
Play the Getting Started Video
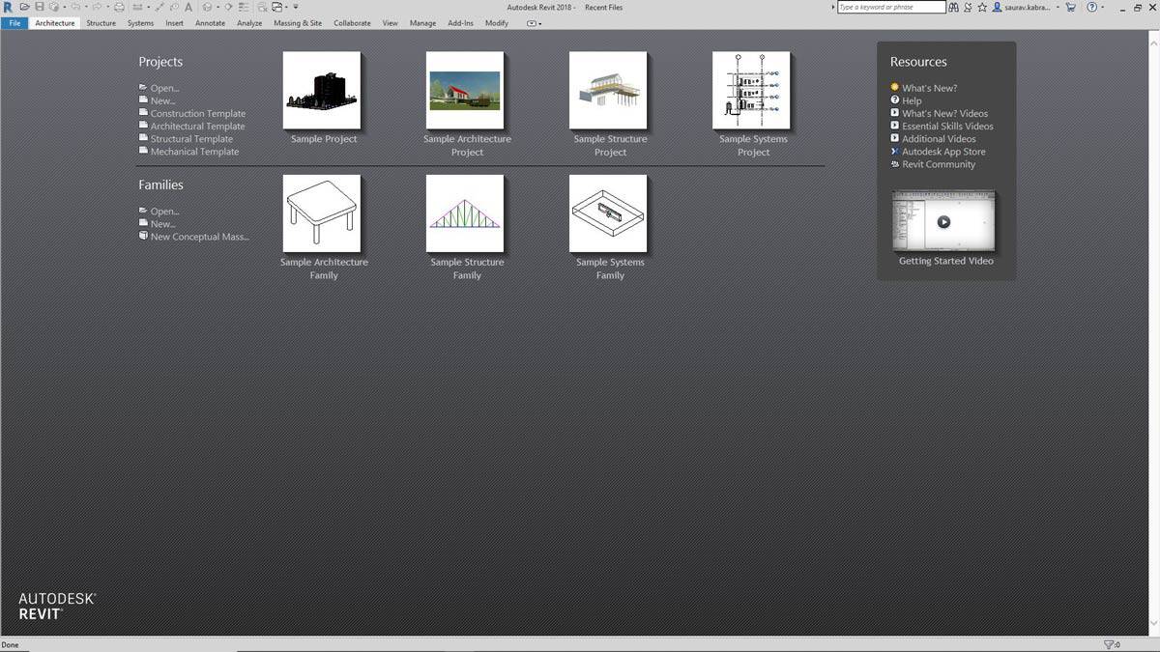pos(943,221)
